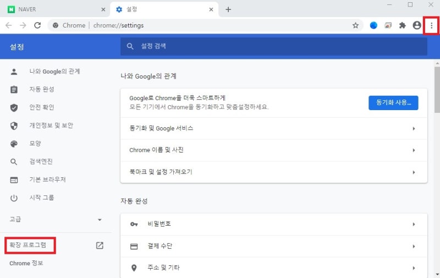Image resolution: width=440 pixels, height=278 pixels.
Task: Click the image extension icon next to the puzzle
Action: (388, 25)
